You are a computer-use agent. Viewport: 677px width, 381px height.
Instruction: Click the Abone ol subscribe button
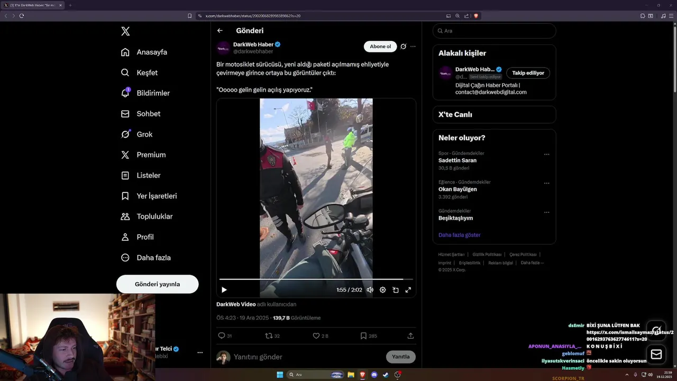pos(380,47)
